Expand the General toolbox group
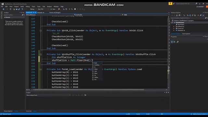The image size is (208, 117). coord(5,17)
